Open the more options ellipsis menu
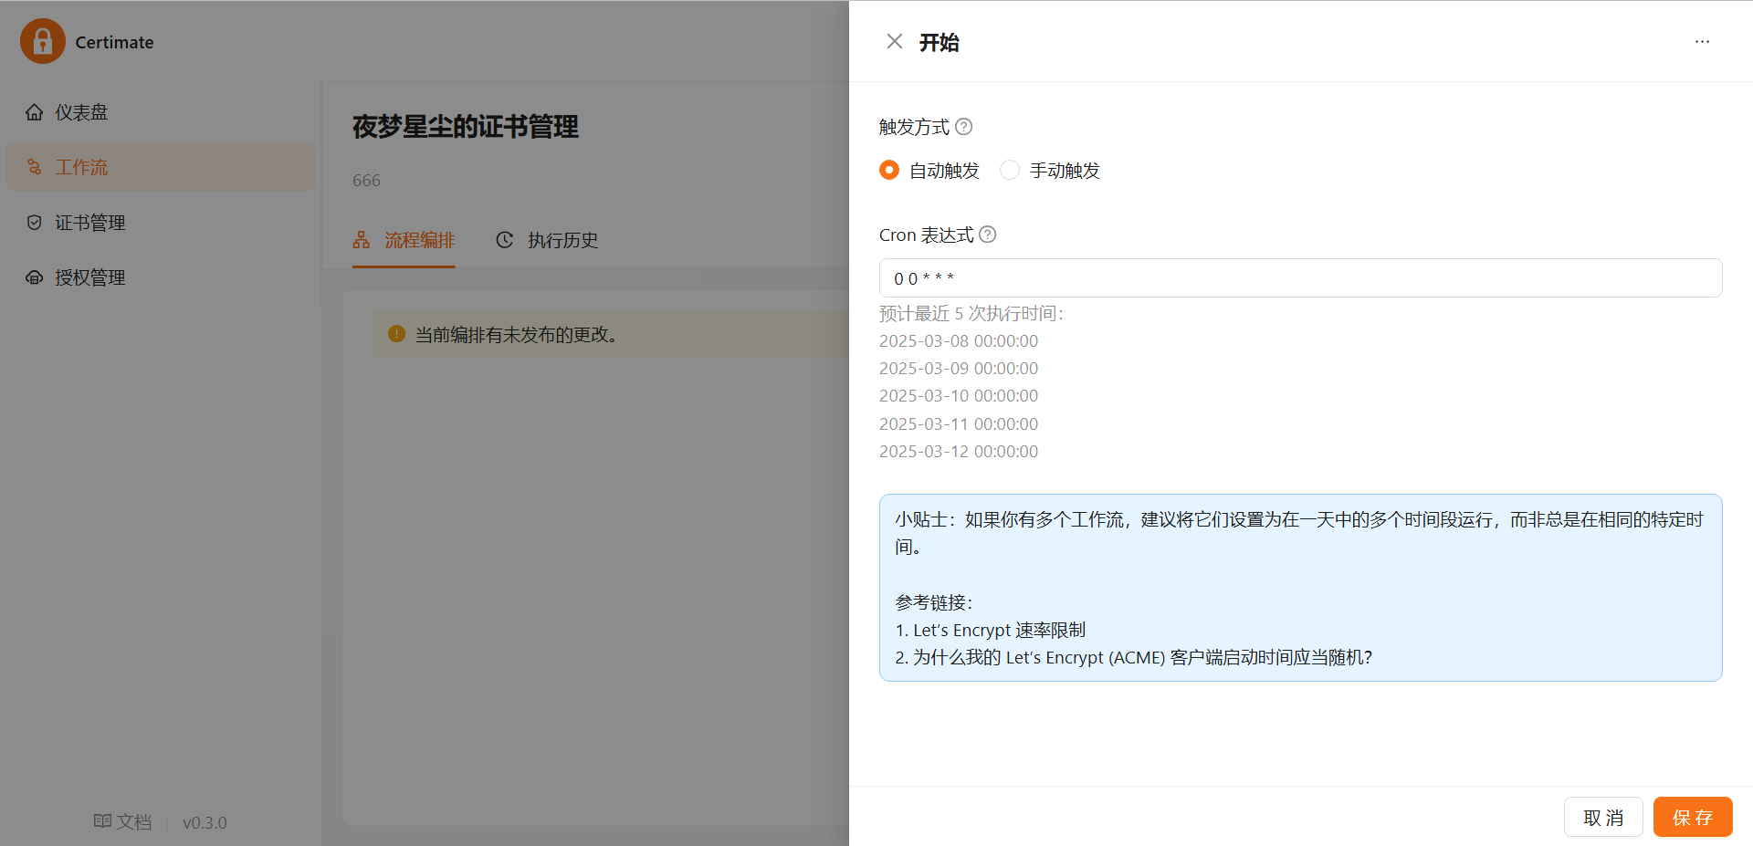The image size is (1753, 846). [1702, 42]
